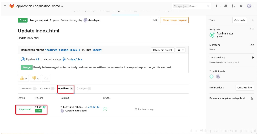Image resolution: width=259 pixels, height=136 pixels.
Task: Add an emoji reaction with the smiley button
Action: pos(46,78)
